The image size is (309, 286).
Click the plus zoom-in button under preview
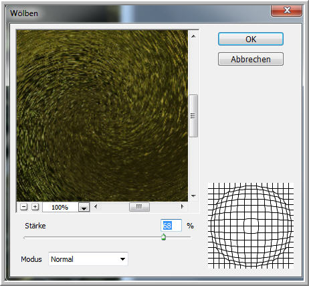click(35, 207)
